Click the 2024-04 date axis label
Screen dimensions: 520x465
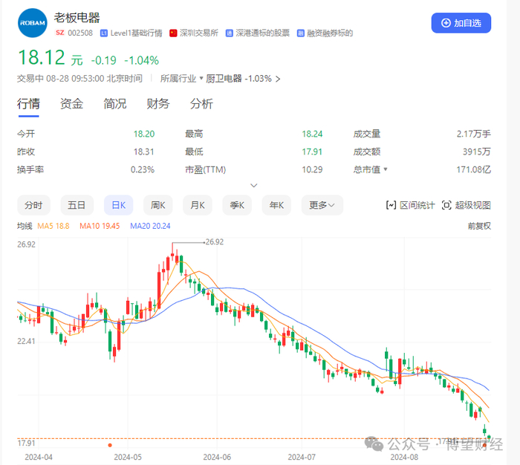pos(39,457)
